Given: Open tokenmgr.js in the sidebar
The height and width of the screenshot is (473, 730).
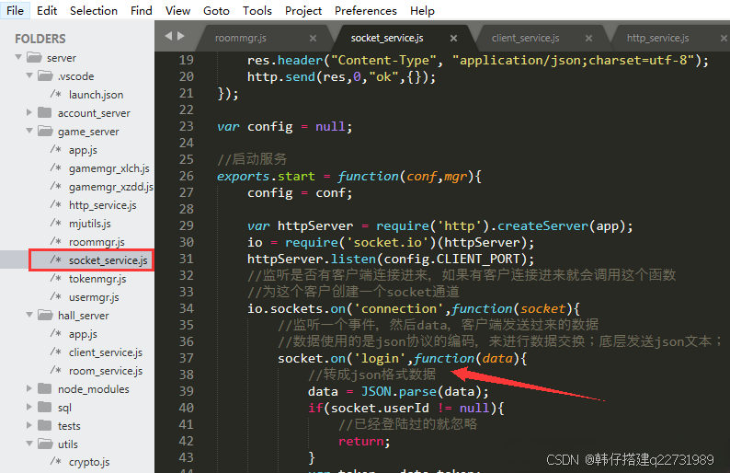Looking at the screenshot, I should (x=97, y=279).
